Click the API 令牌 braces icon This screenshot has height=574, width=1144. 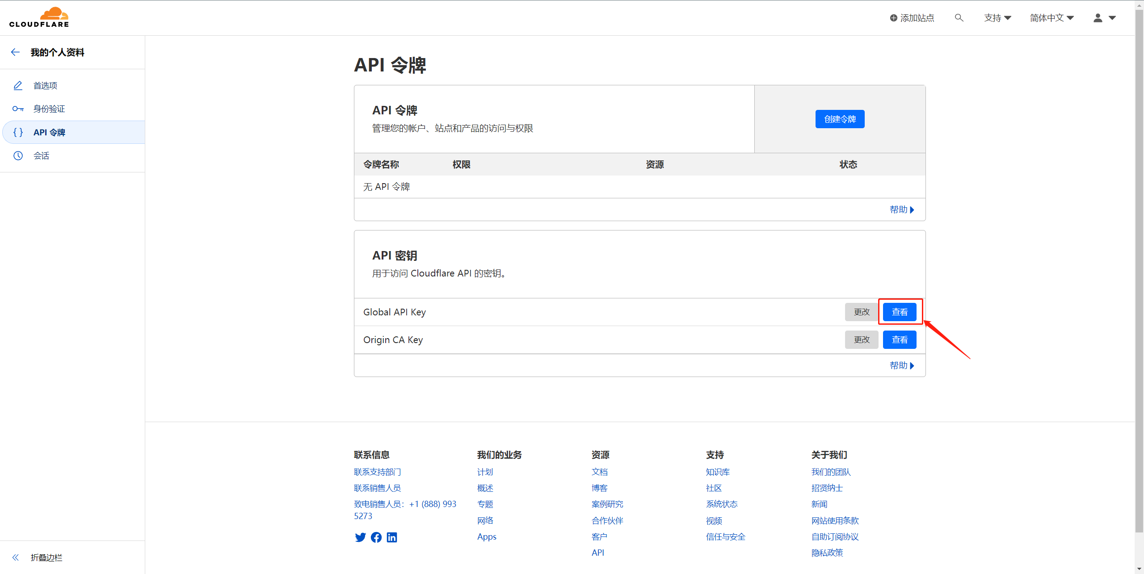pyautogui.click(x=18, y=132)
